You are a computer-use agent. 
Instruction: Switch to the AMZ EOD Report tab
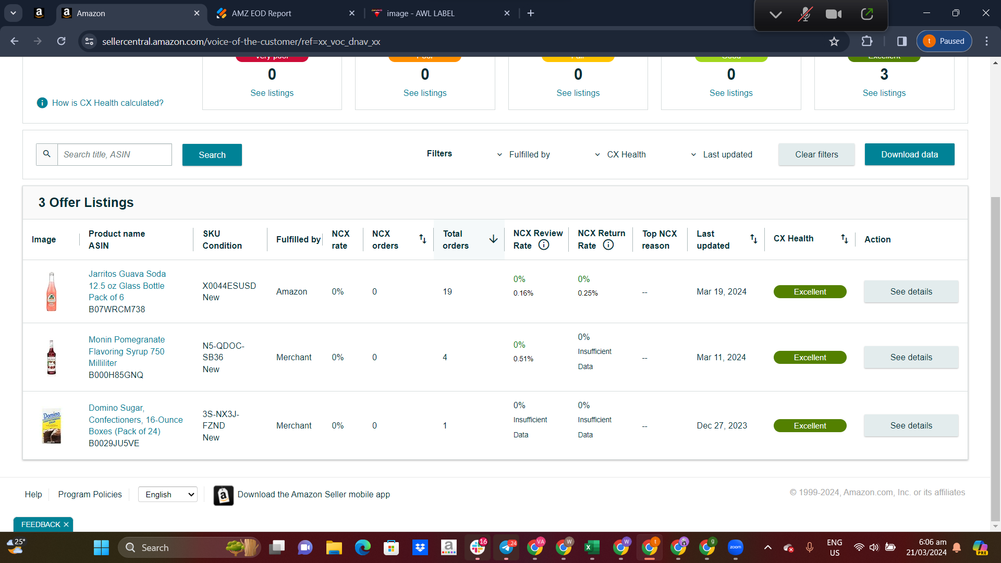286,13
